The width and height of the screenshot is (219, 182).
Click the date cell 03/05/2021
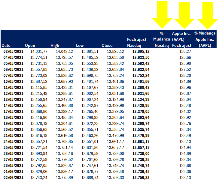pyautogui.click(x=14, y=51)
